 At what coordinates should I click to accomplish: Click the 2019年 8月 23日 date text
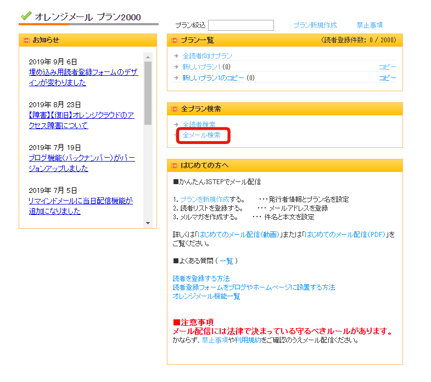tap(55, 104)
